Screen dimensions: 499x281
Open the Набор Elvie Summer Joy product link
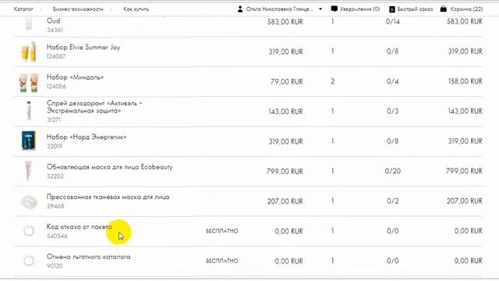pyautogui.click(x=83, y=48)
